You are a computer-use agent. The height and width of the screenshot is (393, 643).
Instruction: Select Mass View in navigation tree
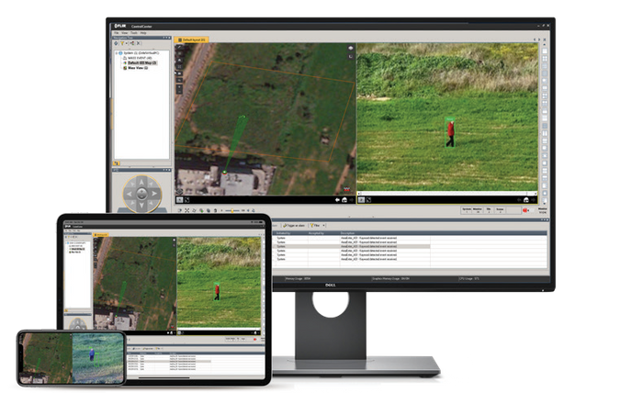coord(134,68)
